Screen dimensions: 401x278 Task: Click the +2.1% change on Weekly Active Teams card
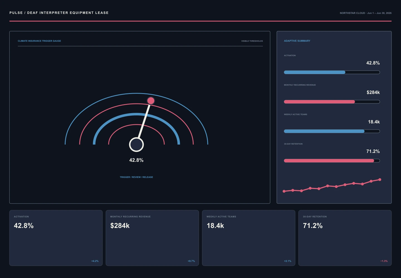pos(288,261)
